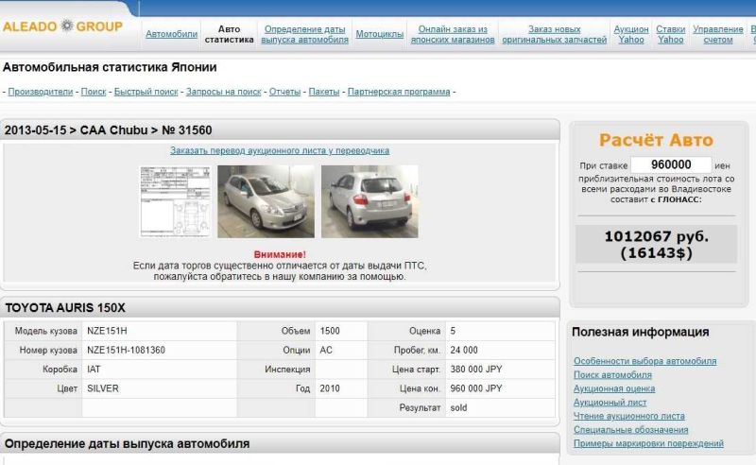Open the Аукционная оценка link
The height and width of the screenshot is (465, 756).
coord(614,388)
